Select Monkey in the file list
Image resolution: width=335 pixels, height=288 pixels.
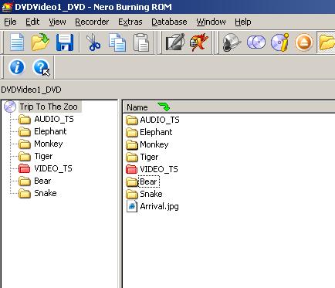click(154, 144)
